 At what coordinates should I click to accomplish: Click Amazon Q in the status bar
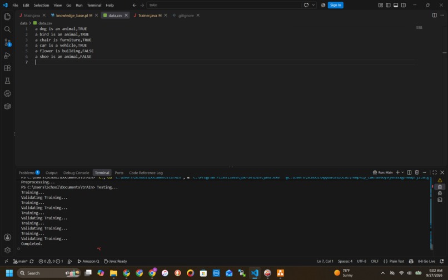click(88, 261)
